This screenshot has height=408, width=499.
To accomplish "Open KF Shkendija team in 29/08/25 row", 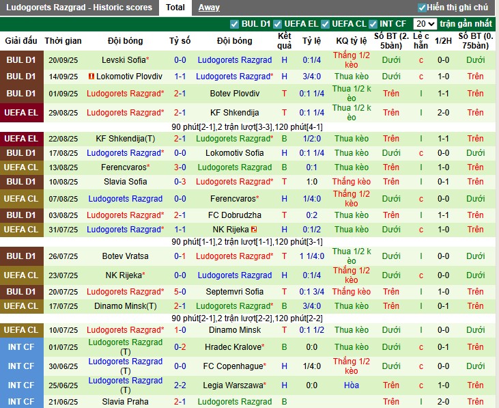I will pyautogui.click(x=235, y=113).
